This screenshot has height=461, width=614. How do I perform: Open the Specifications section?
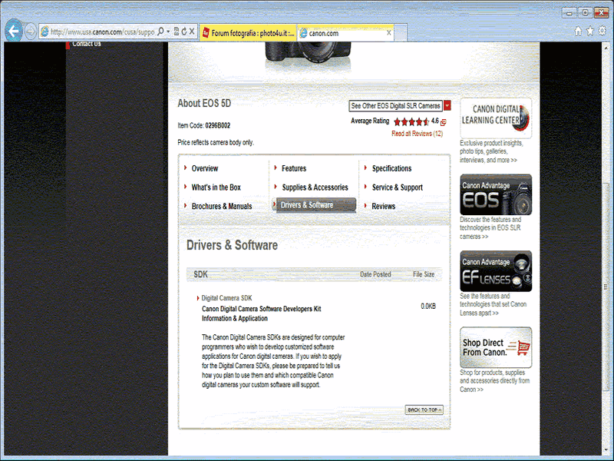(391, 168)
